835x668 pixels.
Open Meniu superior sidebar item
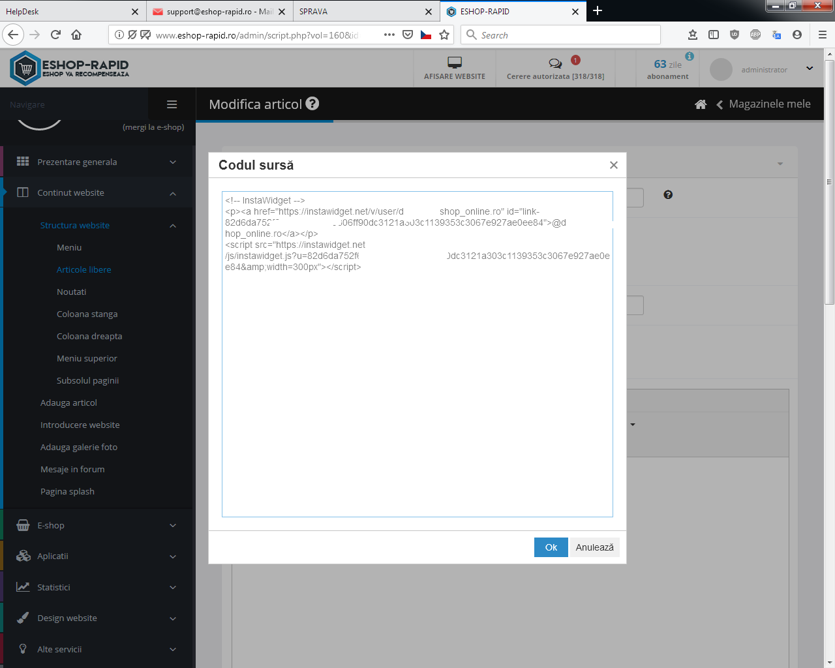point(87,358)
